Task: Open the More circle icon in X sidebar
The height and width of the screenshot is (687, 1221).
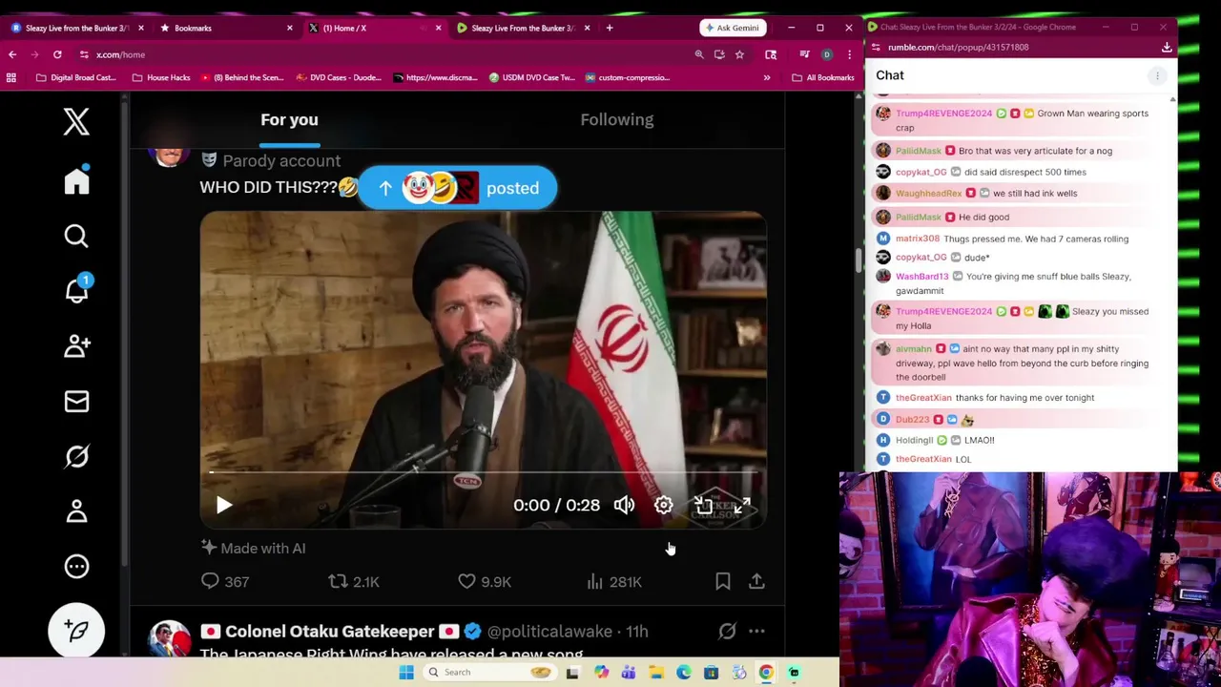Action: coord(76,567)
